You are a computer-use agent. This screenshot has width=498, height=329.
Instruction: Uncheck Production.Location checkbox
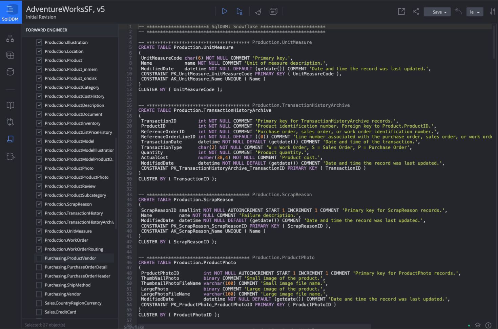(39, 51)
